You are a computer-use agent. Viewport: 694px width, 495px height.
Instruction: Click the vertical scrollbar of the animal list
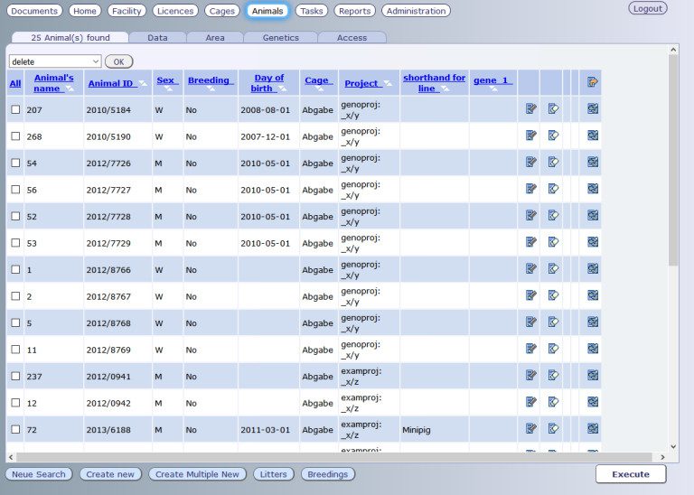[x=673, y=159]
